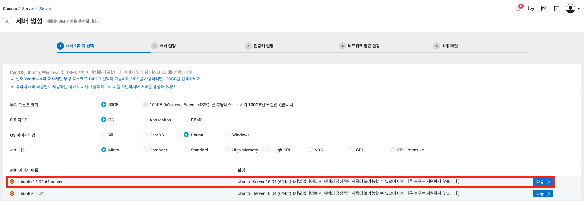The height and width of the screenshot is (201, 584).
Task: Click the OS 이미지타입 label
Action: (x=23, y=135)
